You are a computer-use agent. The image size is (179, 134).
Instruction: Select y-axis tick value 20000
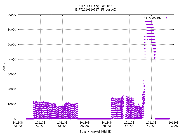point(12,89)
